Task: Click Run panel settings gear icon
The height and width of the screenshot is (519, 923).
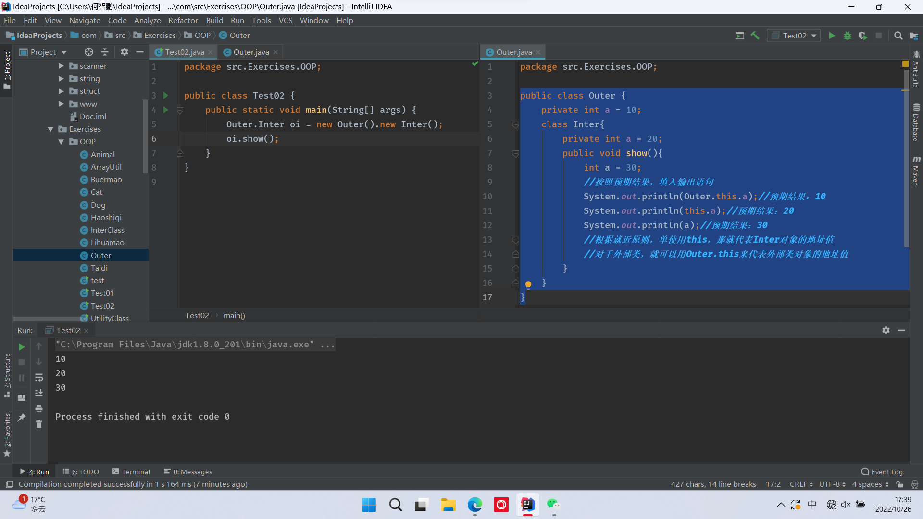Action: [886, 330]
